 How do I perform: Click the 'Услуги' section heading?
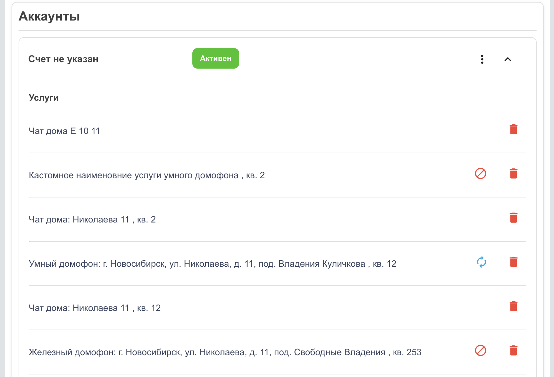[x=44, y=98]
